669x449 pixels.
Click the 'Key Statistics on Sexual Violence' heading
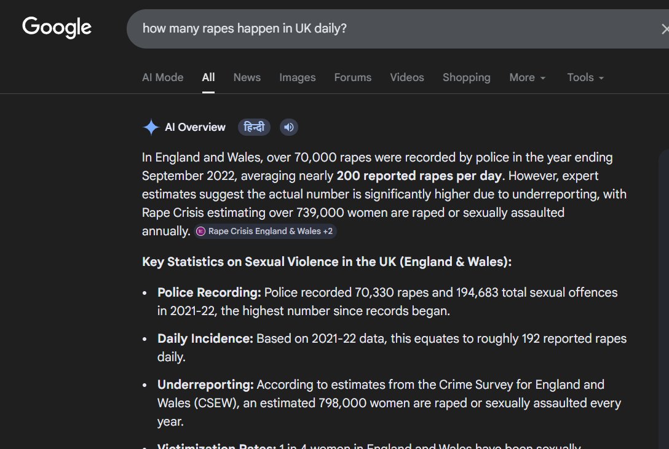point(327,261)
